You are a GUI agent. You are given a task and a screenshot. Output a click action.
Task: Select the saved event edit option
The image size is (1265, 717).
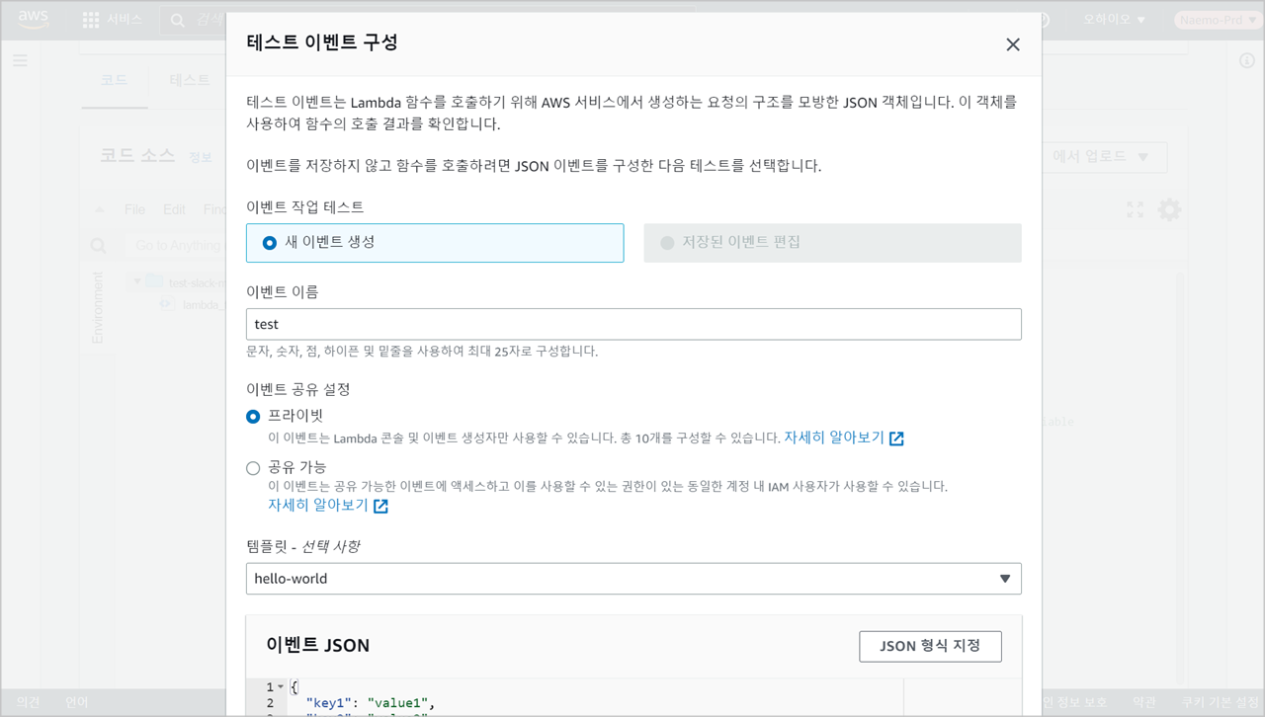coord(832,243)
